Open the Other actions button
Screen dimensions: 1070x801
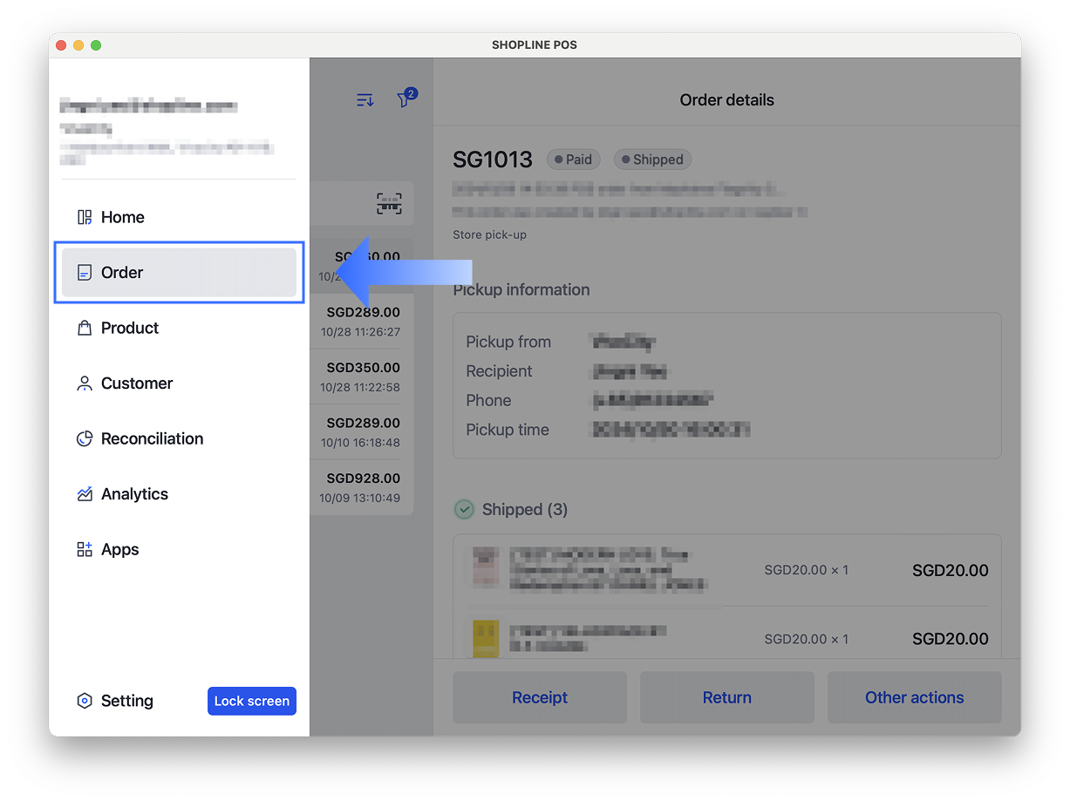[915, 697]
